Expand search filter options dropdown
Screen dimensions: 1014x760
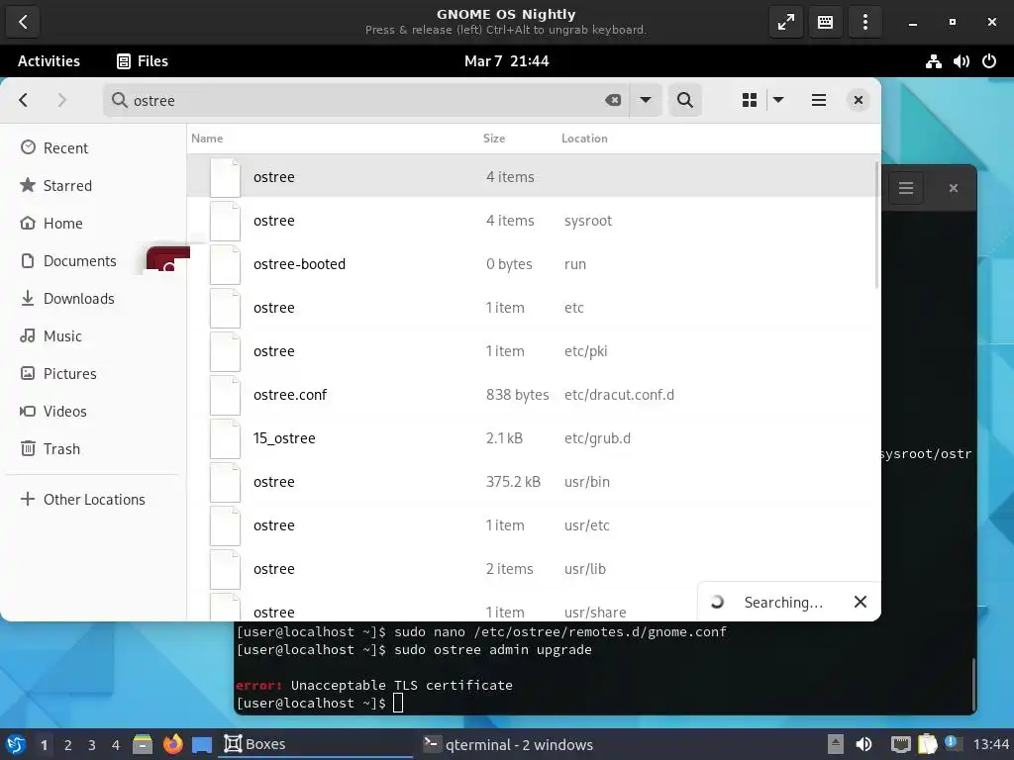pos(645,100)
